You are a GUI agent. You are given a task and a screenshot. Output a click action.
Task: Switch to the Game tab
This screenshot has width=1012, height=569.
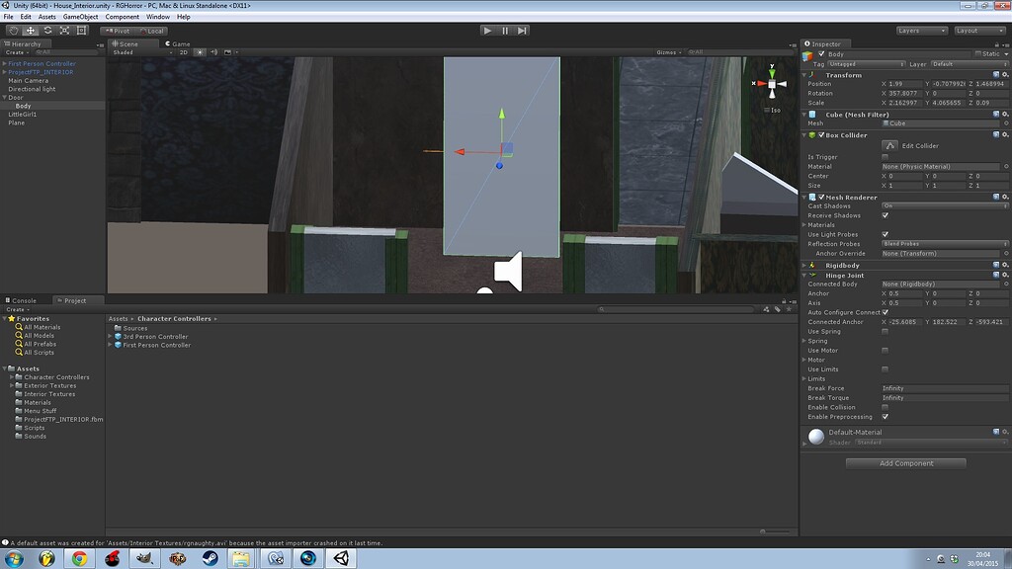(178, 43)
